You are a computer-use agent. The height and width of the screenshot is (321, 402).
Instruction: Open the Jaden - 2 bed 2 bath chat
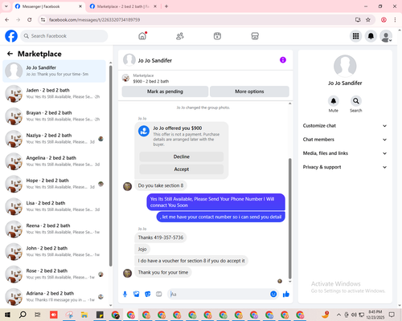54,94
